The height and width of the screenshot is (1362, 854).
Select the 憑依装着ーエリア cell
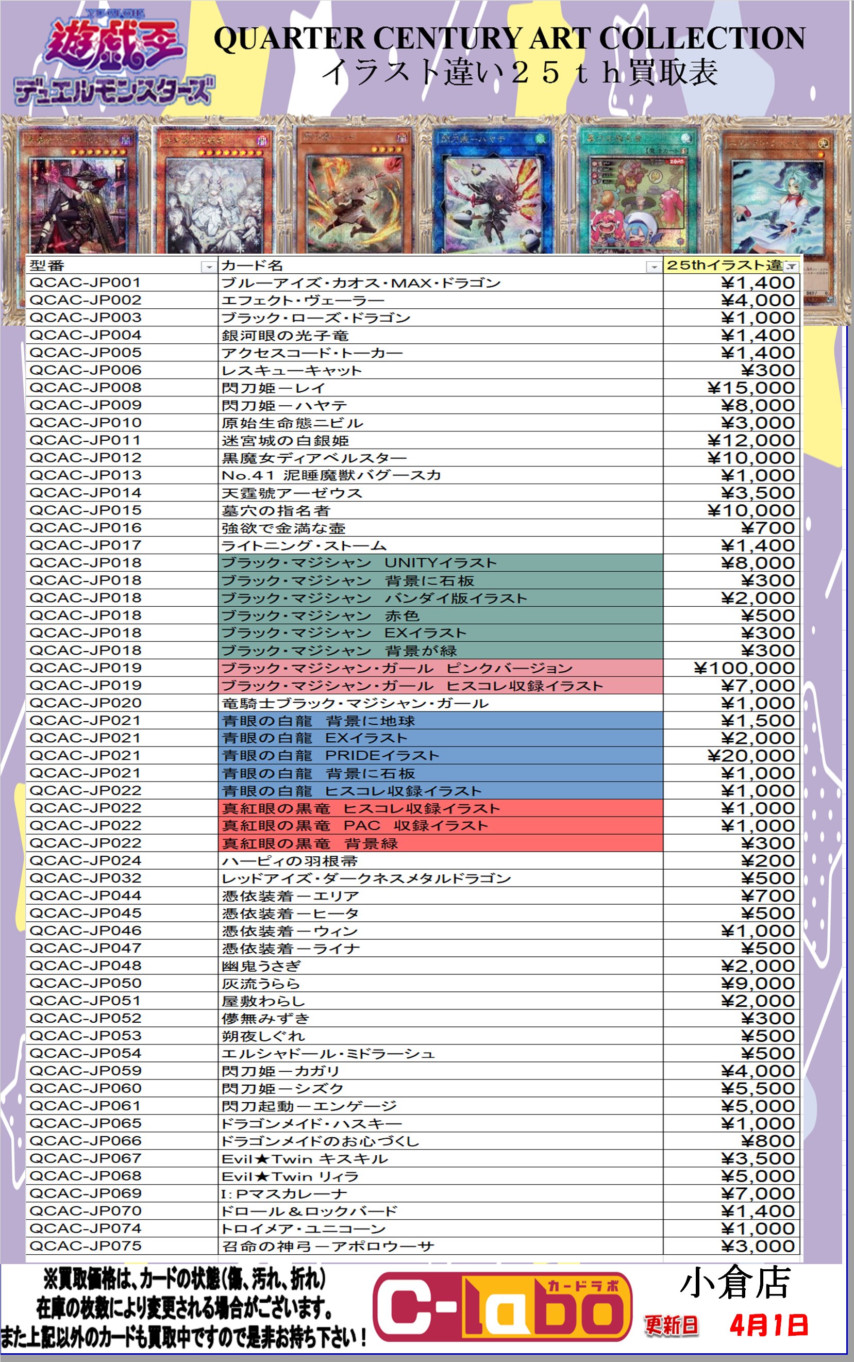[x=441, y=896]
